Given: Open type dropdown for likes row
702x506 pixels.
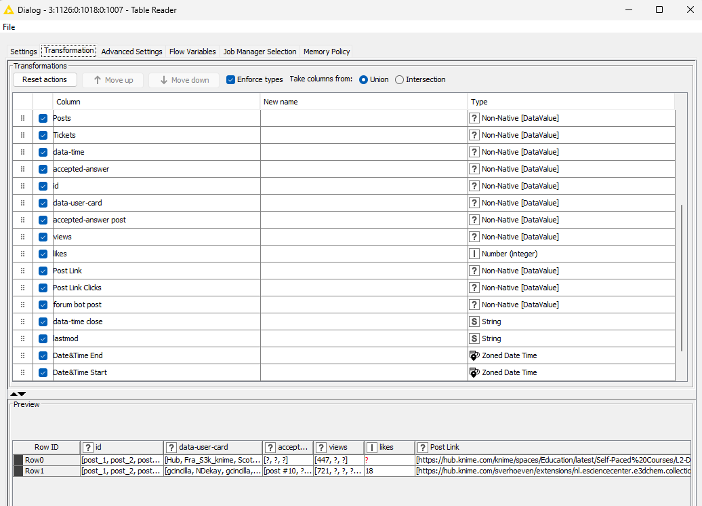Looking at the screenshot, I should pos(571,254).
